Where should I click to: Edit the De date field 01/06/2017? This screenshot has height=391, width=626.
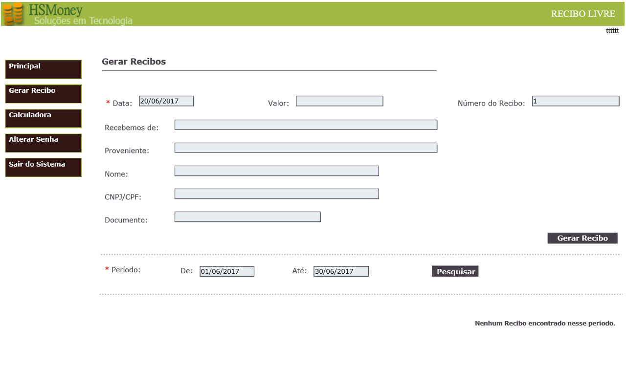[x=227, y=271]
